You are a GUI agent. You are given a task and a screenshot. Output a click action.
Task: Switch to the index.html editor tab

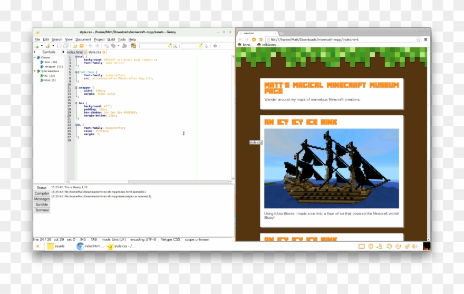click(74, 52)
